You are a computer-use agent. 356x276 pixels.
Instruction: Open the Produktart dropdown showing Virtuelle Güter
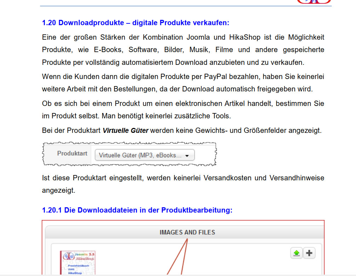[145, 155]
